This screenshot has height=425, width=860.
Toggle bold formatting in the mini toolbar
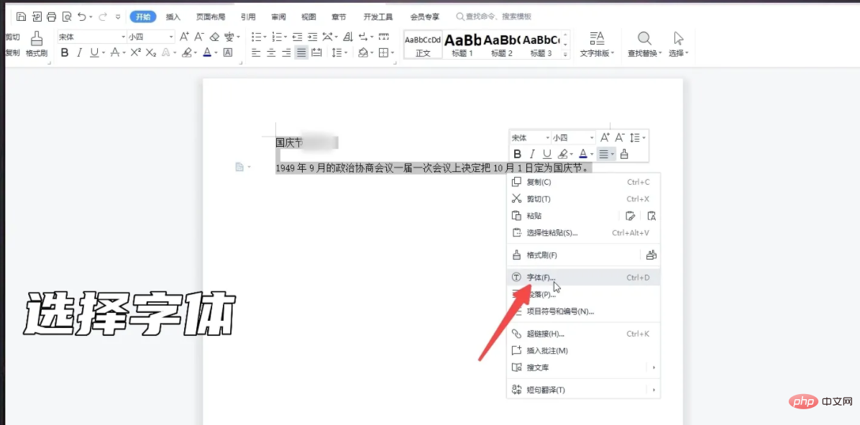tap(518, 154)
